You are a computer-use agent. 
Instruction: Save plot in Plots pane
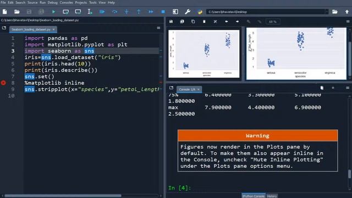point(171,21)
